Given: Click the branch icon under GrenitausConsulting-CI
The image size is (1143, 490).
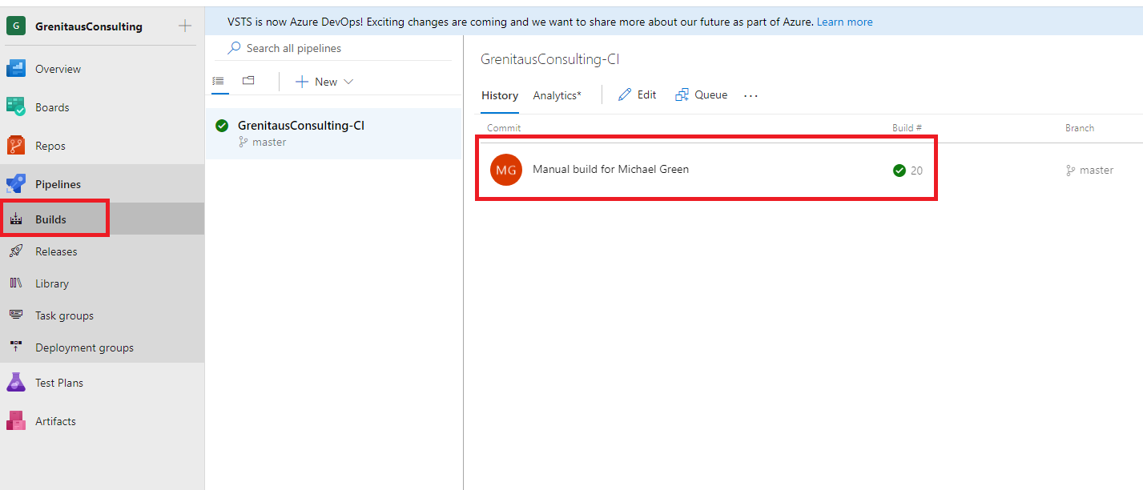Looking at the screenshot, I should 243,142.
